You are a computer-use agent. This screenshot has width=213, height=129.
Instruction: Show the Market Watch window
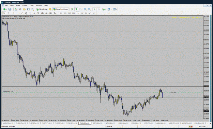click(x=16, y=9)
